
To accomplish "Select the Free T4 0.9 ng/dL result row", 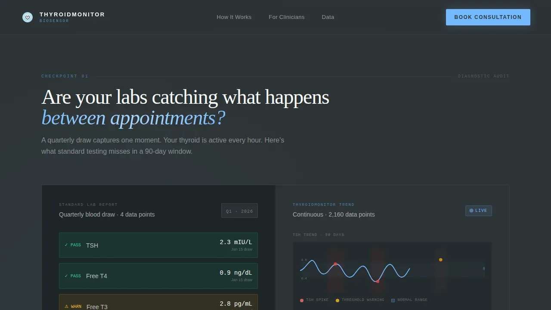I will [x=158, y=276].
